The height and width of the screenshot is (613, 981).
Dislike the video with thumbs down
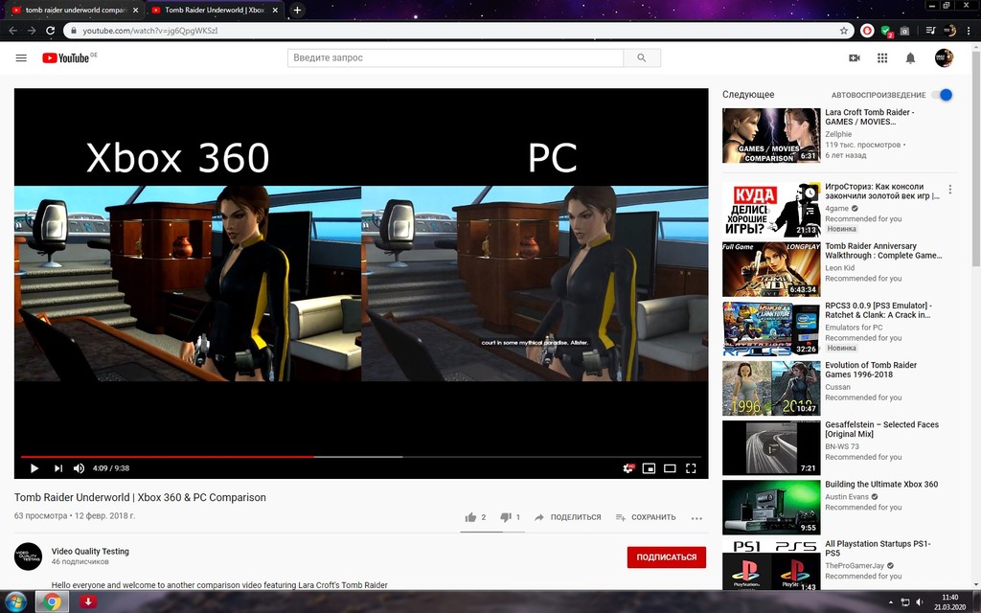click(x=506, y=517)
